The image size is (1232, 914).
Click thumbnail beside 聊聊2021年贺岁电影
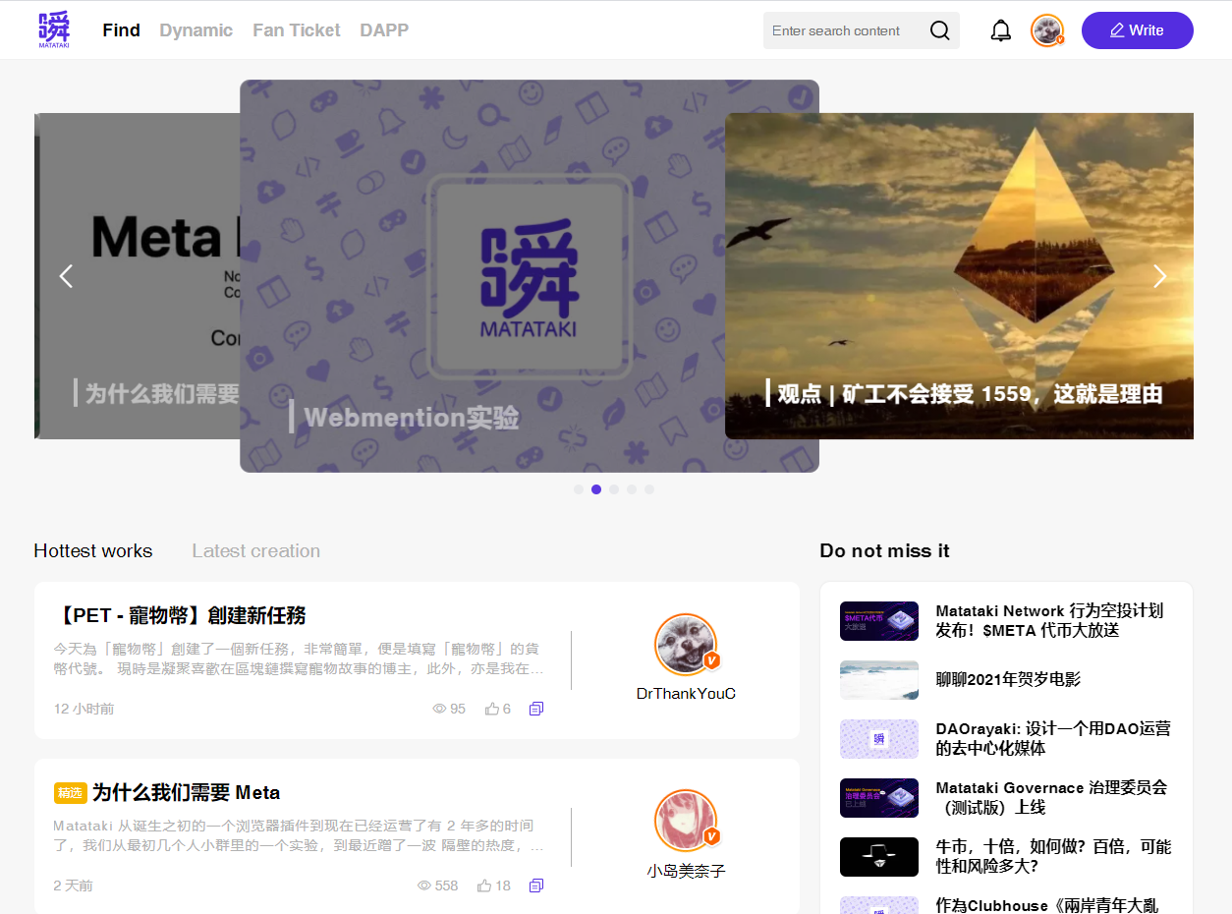click(879, 680)
